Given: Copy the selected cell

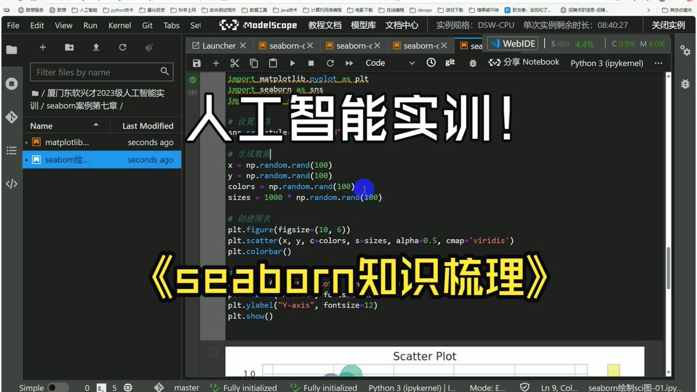Looking at the screenshot, I should 254,63.
